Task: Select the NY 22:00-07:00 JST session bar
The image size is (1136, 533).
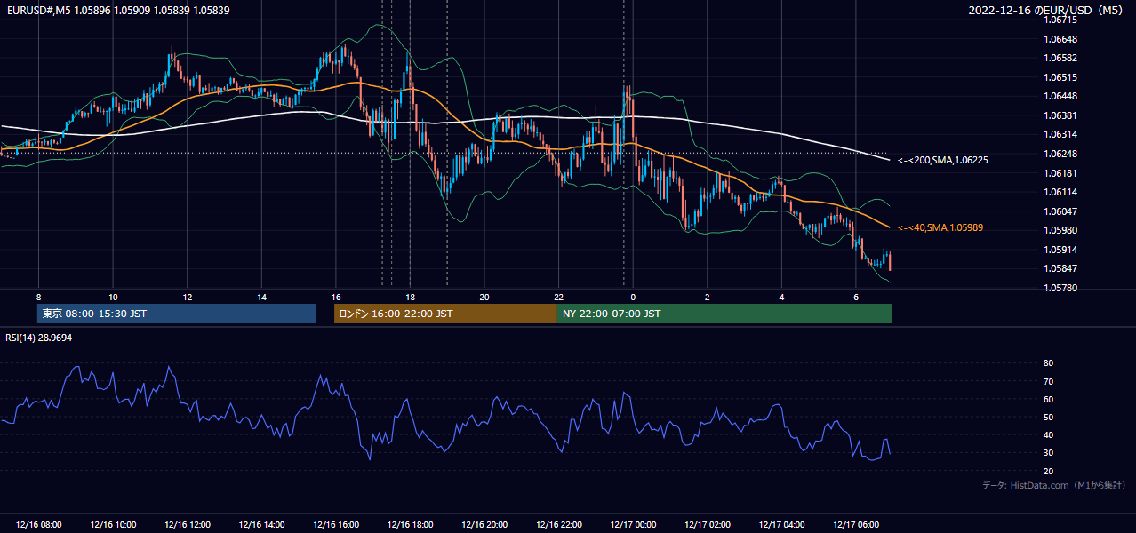Action: click(724, 314)
